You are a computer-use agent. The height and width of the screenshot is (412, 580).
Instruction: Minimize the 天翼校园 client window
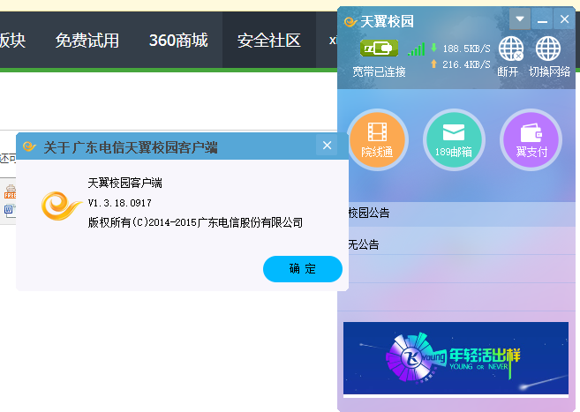tap(542, 19)
